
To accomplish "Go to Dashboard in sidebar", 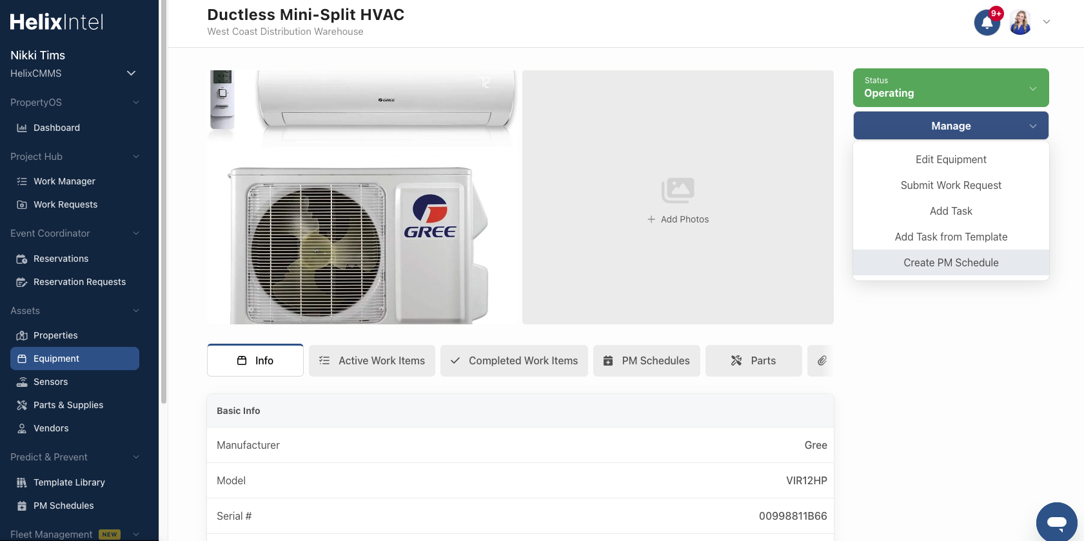I will pos(75,128).
